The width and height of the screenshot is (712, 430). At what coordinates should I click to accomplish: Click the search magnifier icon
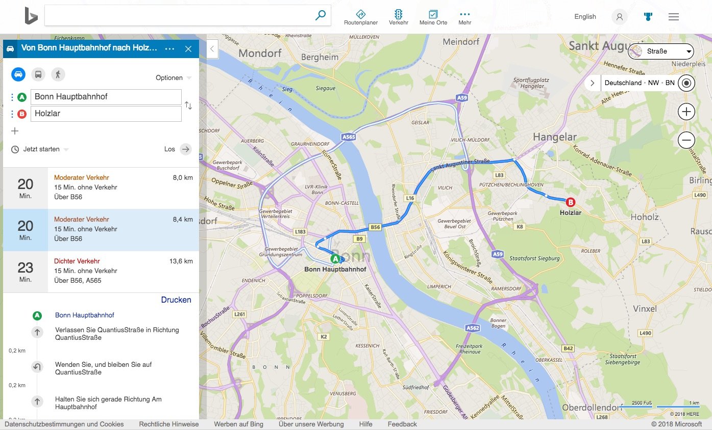point(320,15)
